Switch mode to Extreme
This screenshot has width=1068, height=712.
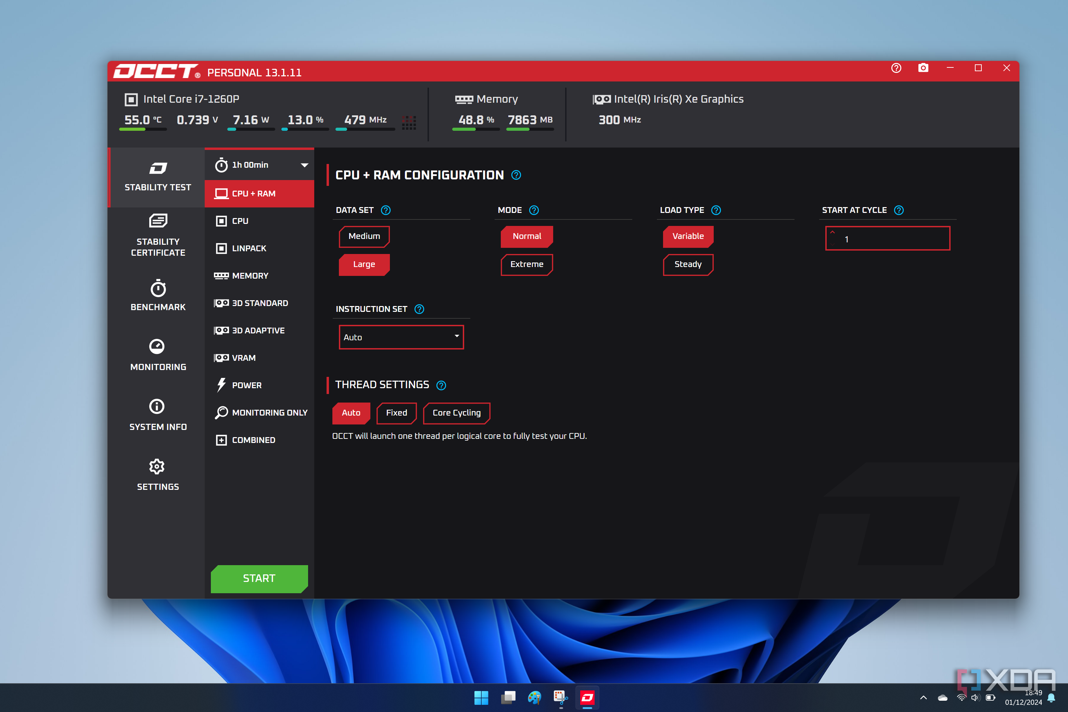(x=526, y=264)
